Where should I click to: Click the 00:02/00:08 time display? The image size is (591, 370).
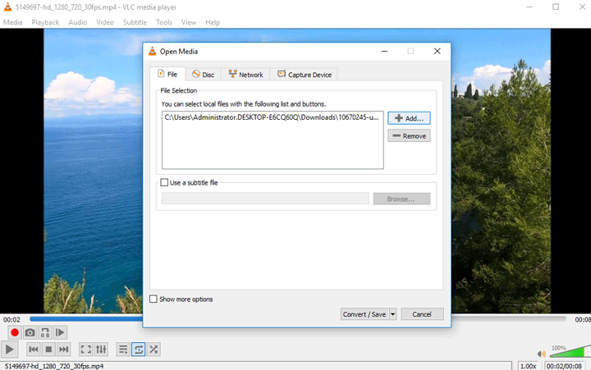click(564, 366)
